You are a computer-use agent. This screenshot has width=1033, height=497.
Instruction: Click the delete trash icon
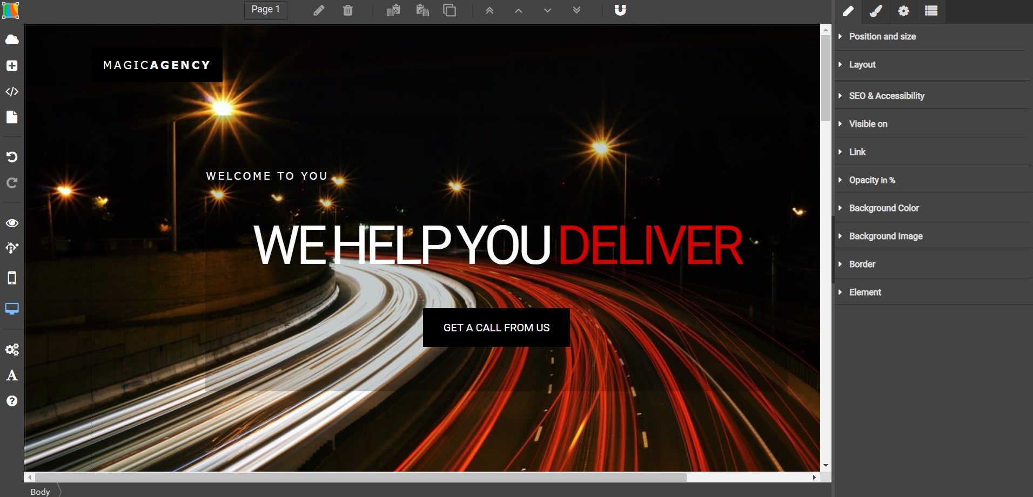348,10
